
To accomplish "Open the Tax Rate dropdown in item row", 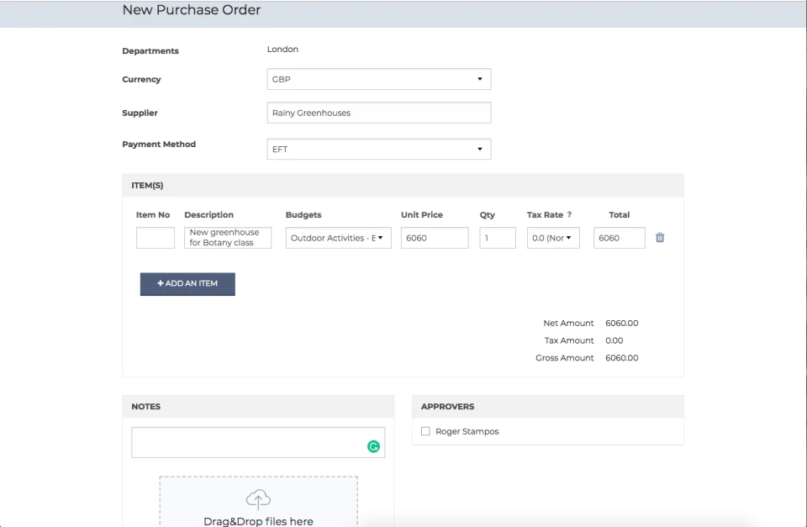I will (x=553, y=238).
